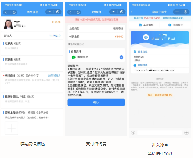This screenshot has width=193, height=158.
Task: Add an image via upload plus box
Action: tap(12, 128)
